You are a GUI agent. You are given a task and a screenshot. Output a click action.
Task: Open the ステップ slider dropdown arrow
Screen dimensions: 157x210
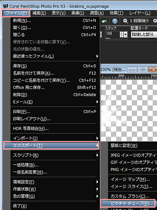click(x=126, y=35)
